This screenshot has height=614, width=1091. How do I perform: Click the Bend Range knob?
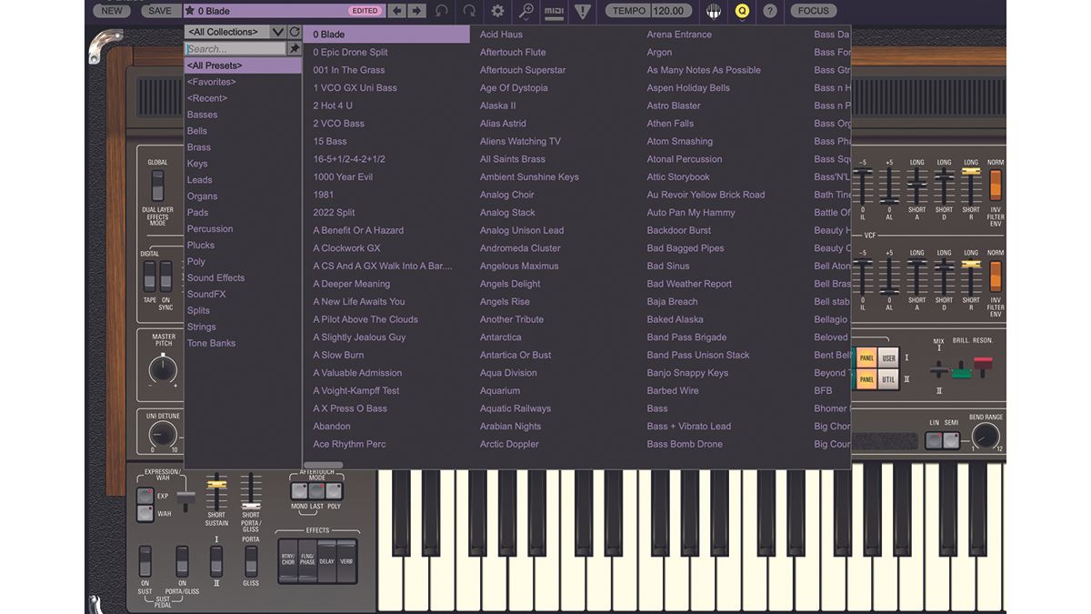coord(986,438)
